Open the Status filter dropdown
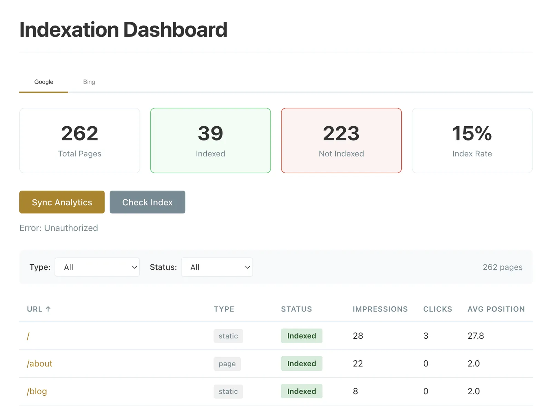Viewport: 552px width, 407px height. point(217,267)
